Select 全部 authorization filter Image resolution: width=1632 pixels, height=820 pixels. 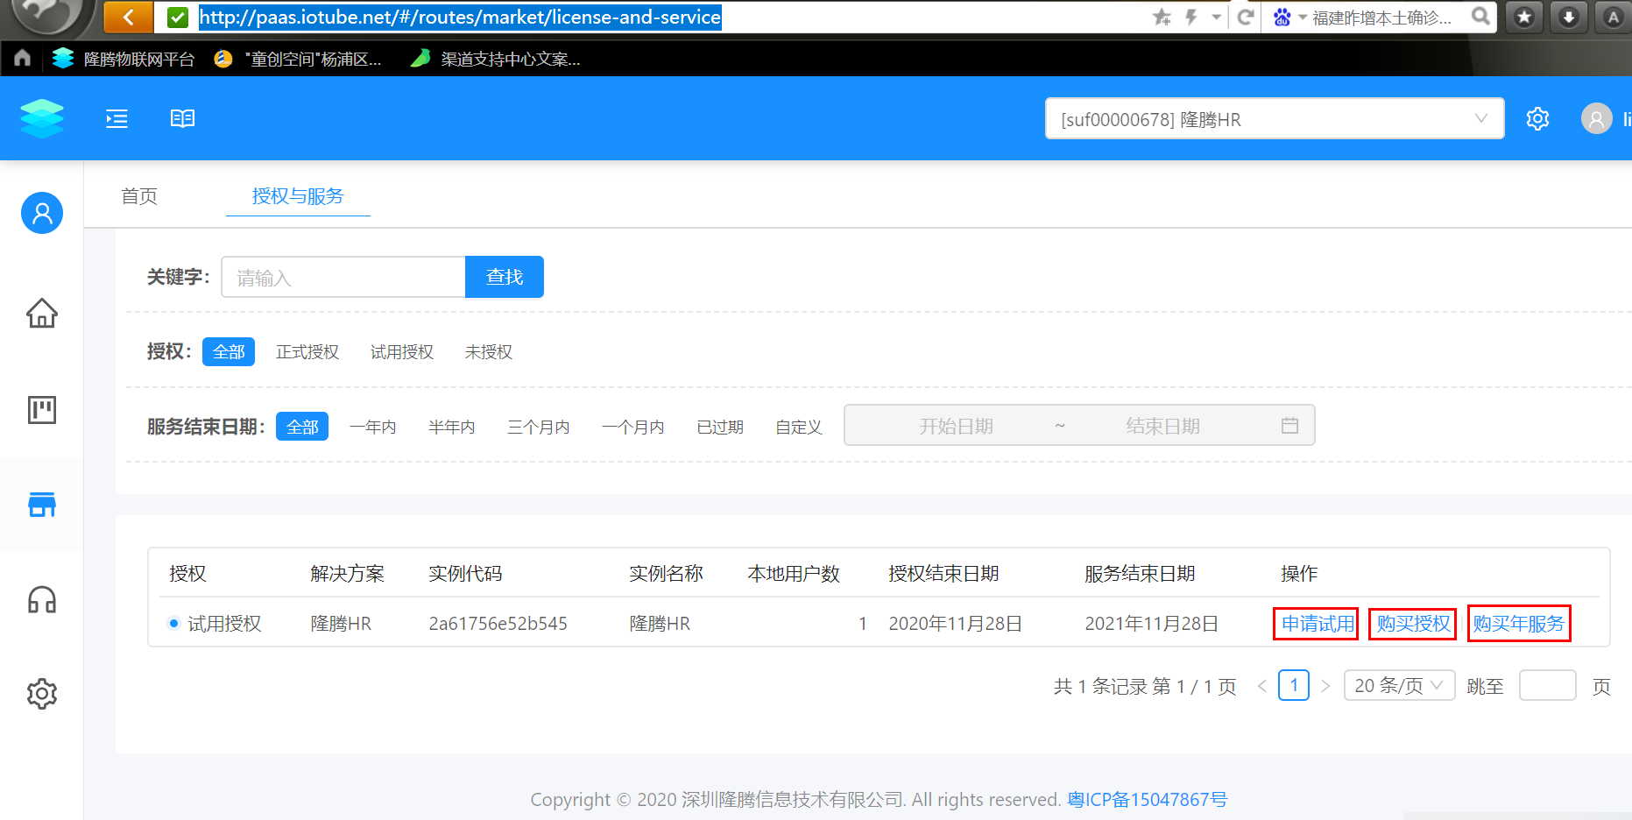229,351
